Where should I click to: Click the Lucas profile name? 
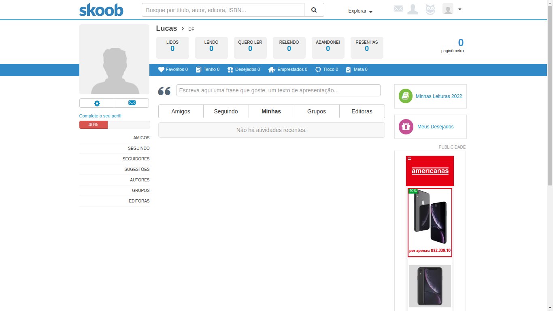tap(166, 28)
